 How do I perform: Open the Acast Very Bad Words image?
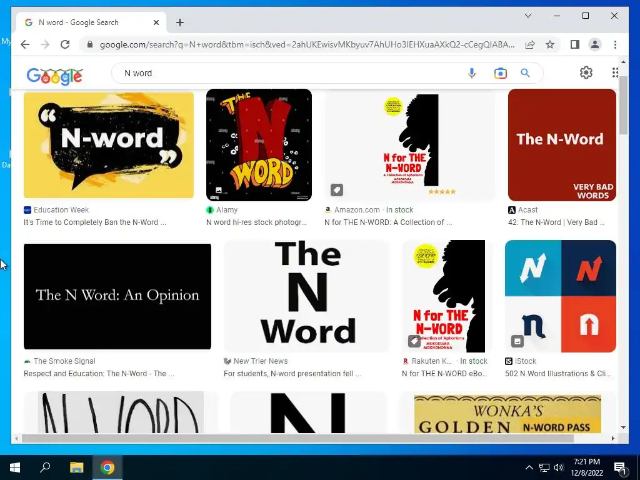562,145
